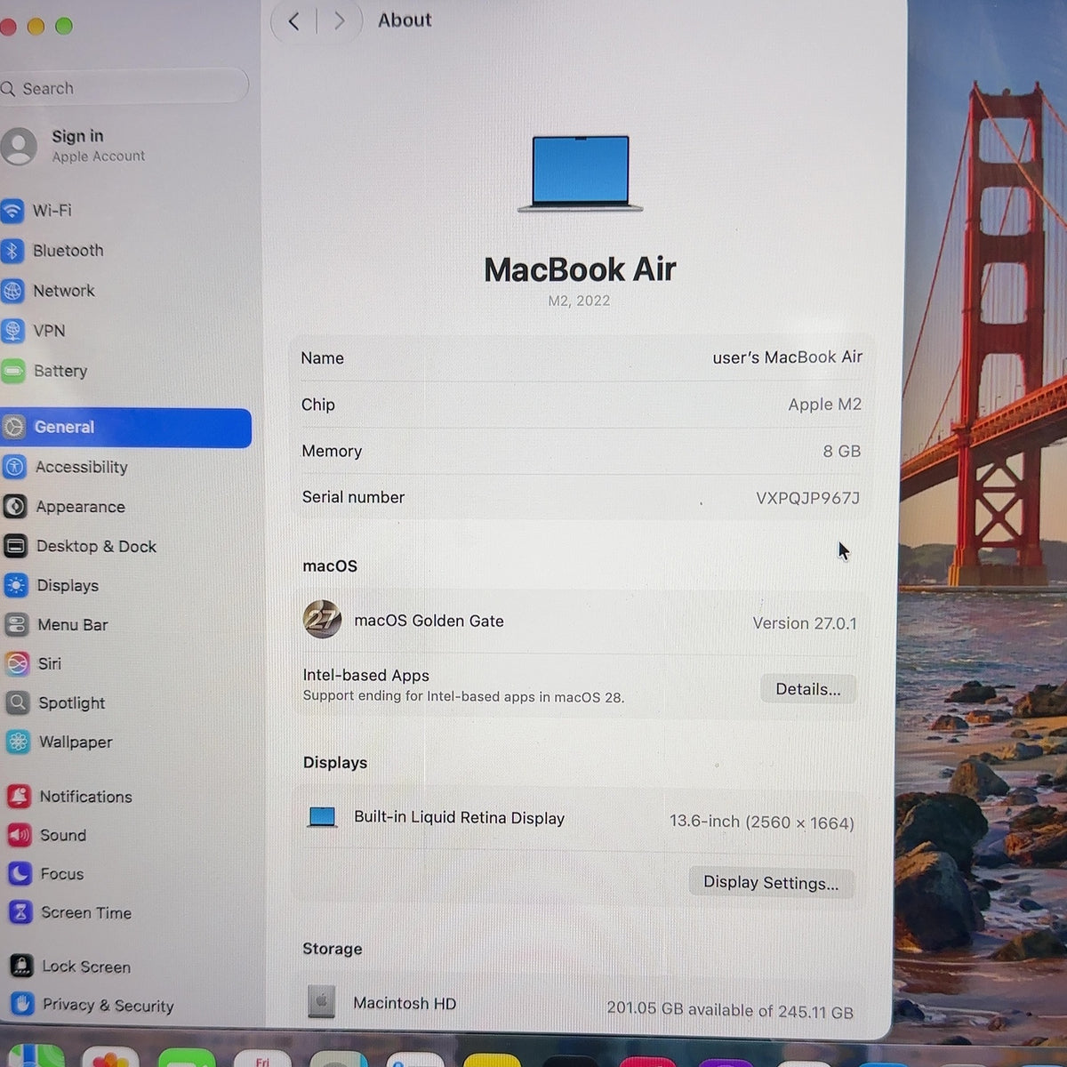Viewport: 1067px width, 1067px height.
Task: Click the Macintosh HD drive icon
Action: click(321, 1002)
